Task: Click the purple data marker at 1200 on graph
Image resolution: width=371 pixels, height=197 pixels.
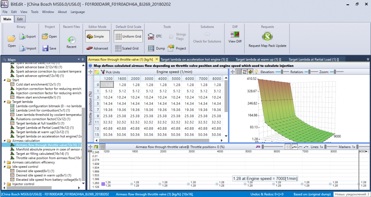Action: (103, 184)
